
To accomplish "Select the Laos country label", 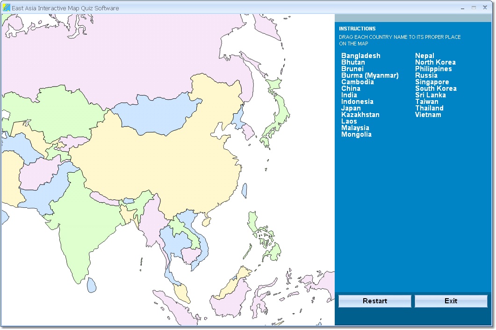I will pos(349,121).
